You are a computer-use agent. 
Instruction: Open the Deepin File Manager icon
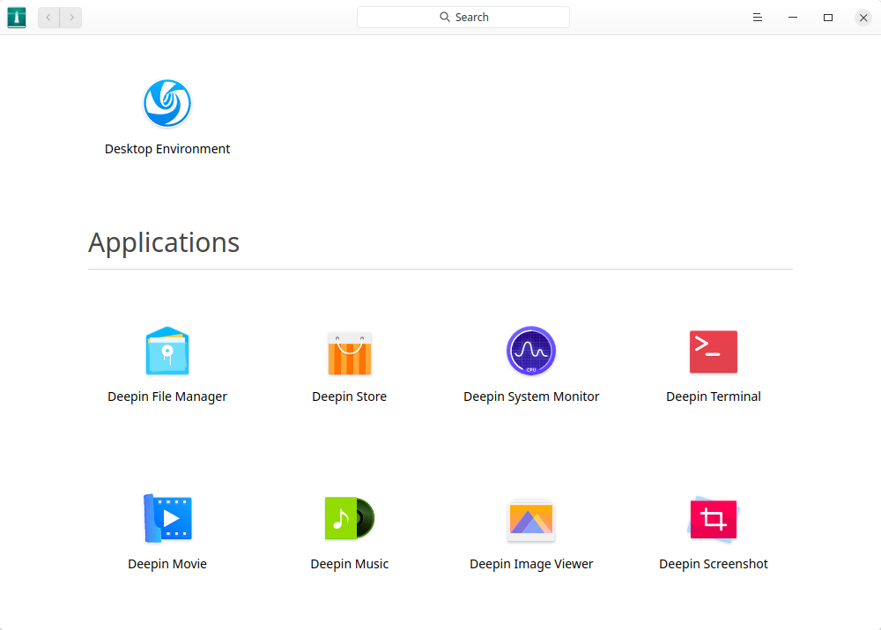(x=167, y=351)
